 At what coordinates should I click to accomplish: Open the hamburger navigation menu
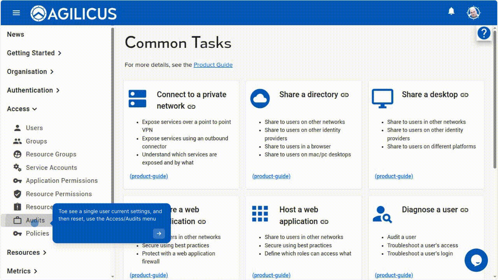click(16, 13)
